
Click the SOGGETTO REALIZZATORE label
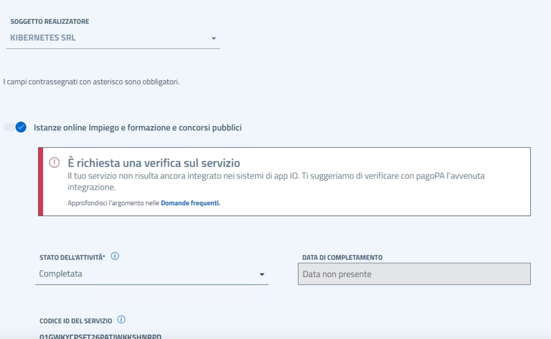coord(50,21)
